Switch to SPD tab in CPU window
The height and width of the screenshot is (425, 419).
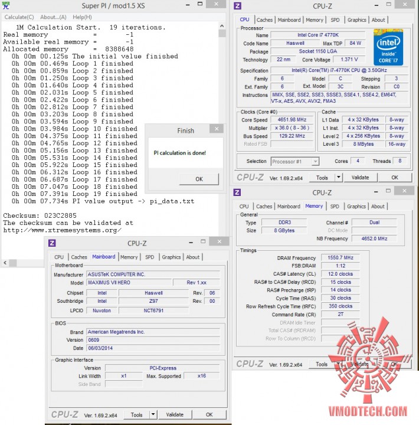335,20
